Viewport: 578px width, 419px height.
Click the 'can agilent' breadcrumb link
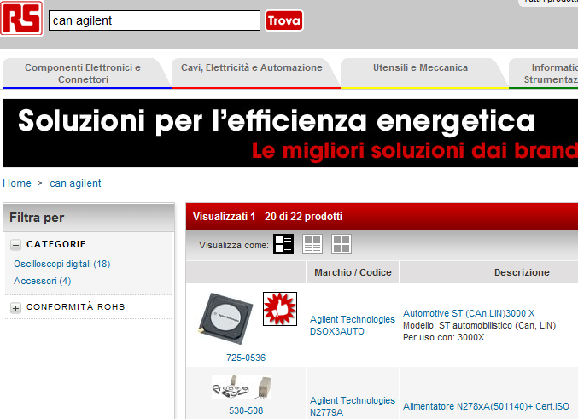coord(75,183)
